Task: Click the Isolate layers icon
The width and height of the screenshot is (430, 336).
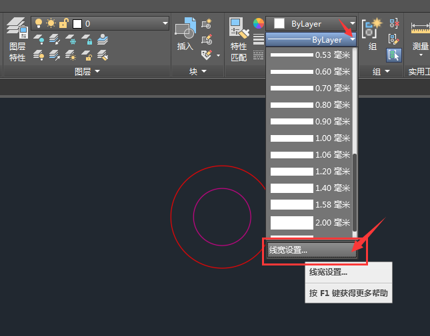Action: pos(55,39)
